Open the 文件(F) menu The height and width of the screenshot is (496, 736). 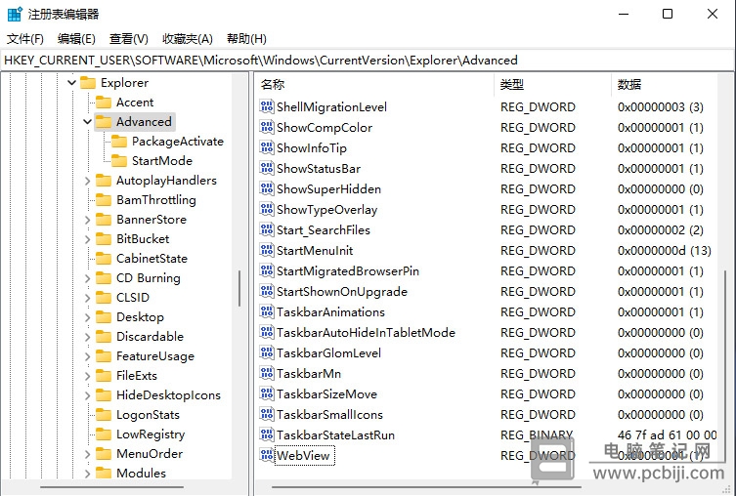[x=25, y=38]
